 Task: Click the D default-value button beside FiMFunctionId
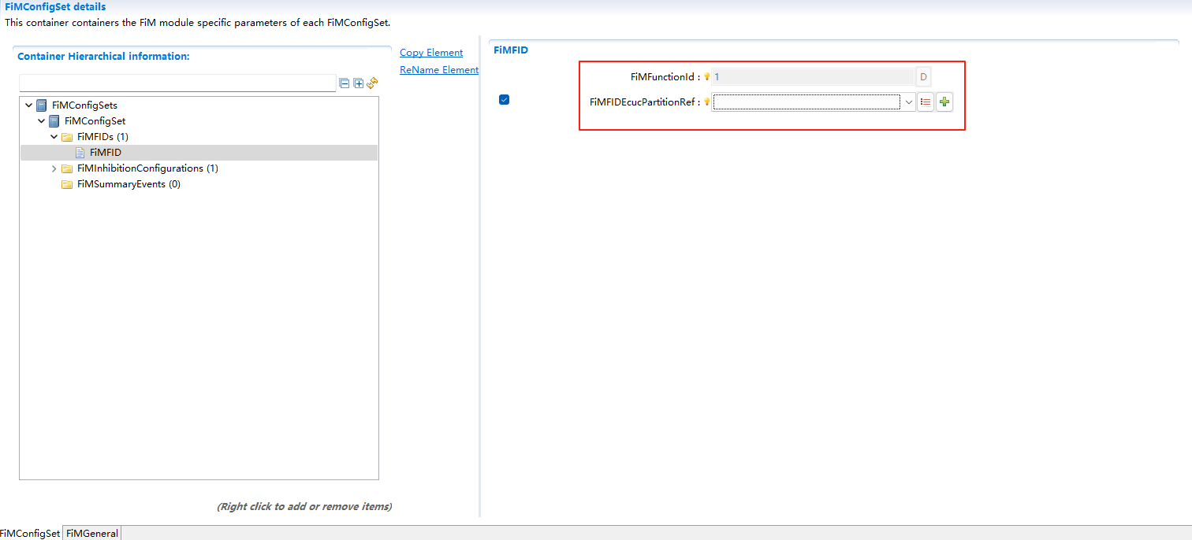point(922,76)
